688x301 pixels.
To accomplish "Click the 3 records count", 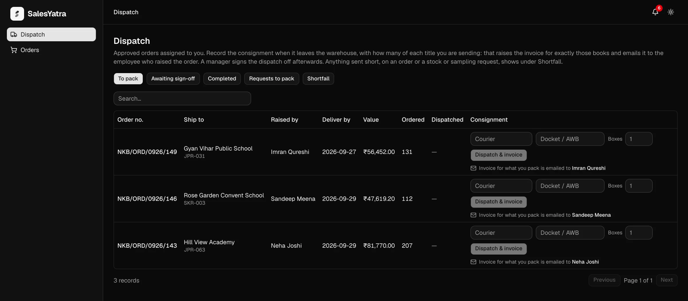I will point(126,281).
